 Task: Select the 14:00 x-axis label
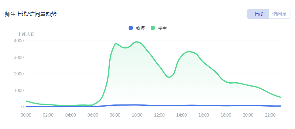tap(182, 115)
